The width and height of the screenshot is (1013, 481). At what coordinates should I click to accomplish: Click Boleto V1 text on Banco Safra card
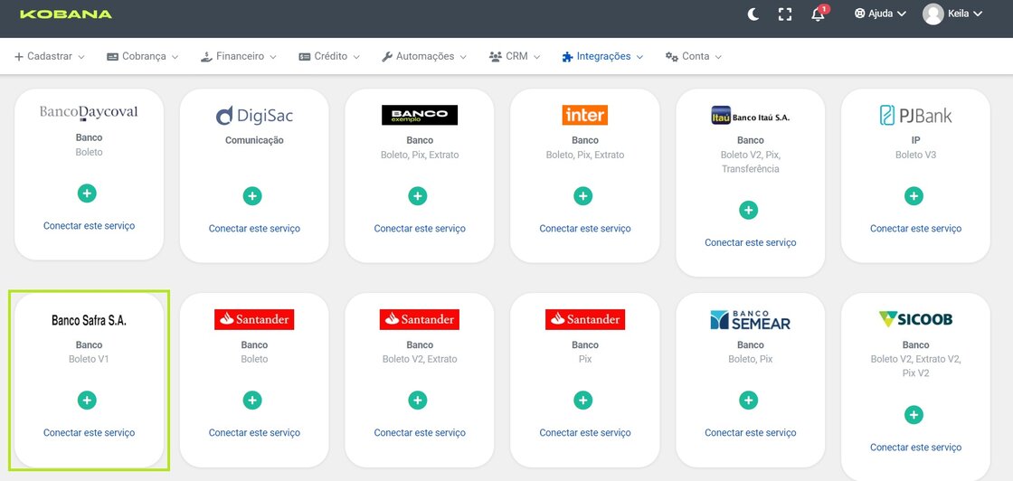click(x=90, y=359)
